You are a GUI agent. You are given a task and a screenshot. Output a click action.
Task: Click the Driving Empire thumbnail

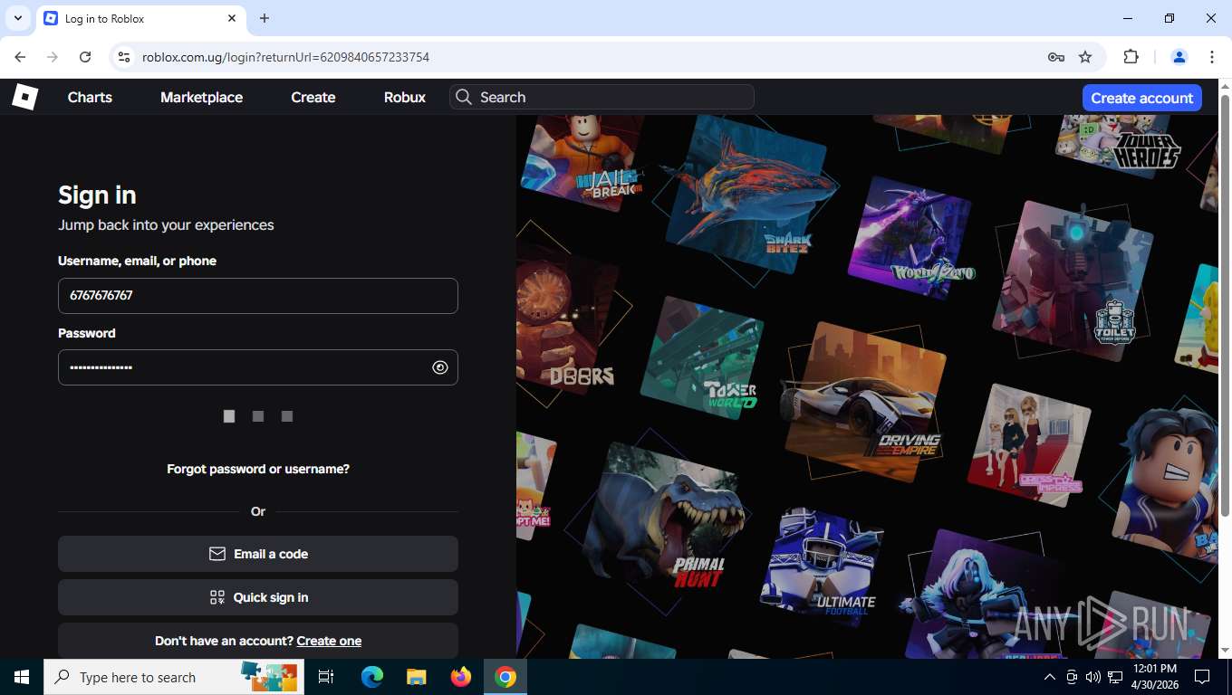click(x=865, y=403)
